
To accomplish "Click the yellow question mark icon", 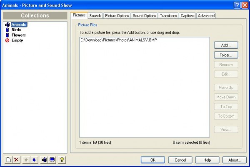I will [62, 160].
